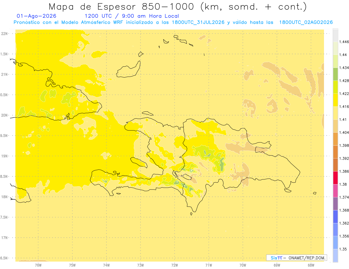Click the '21N' latitude axis label
The image size is (349, 269).
(x=4, y=74)
